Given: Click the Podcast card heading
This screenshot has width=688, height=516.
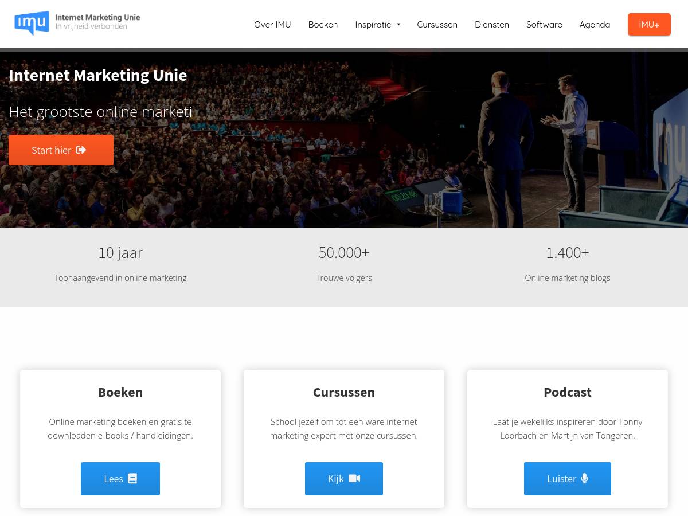Looking at the screenshot, I should 568,392.
